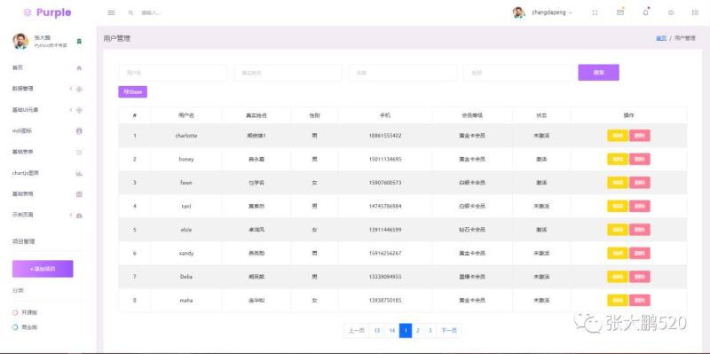This screenshot has height=354, width=710.
Task: Click pink delete button in elsie row
Action: (639, 230)
